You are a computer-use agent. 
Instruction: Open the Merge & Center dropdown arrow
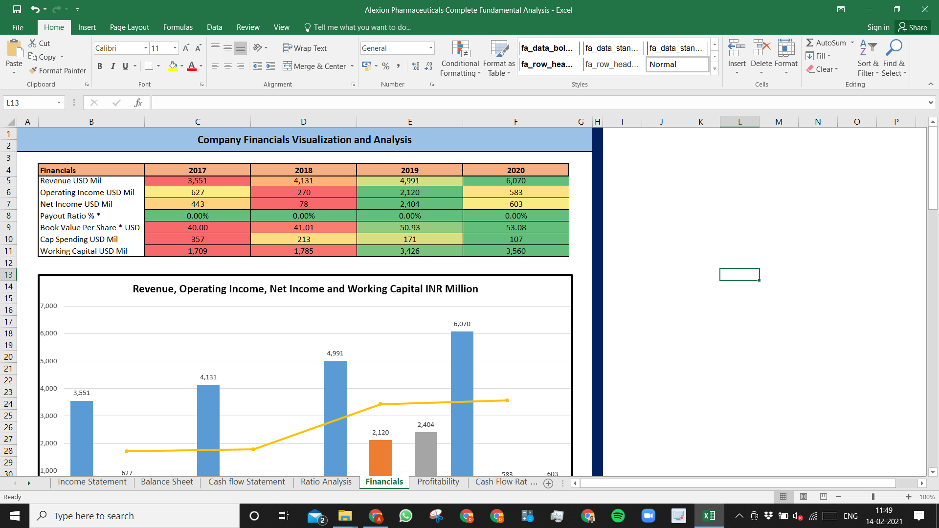tap(352, 66)
